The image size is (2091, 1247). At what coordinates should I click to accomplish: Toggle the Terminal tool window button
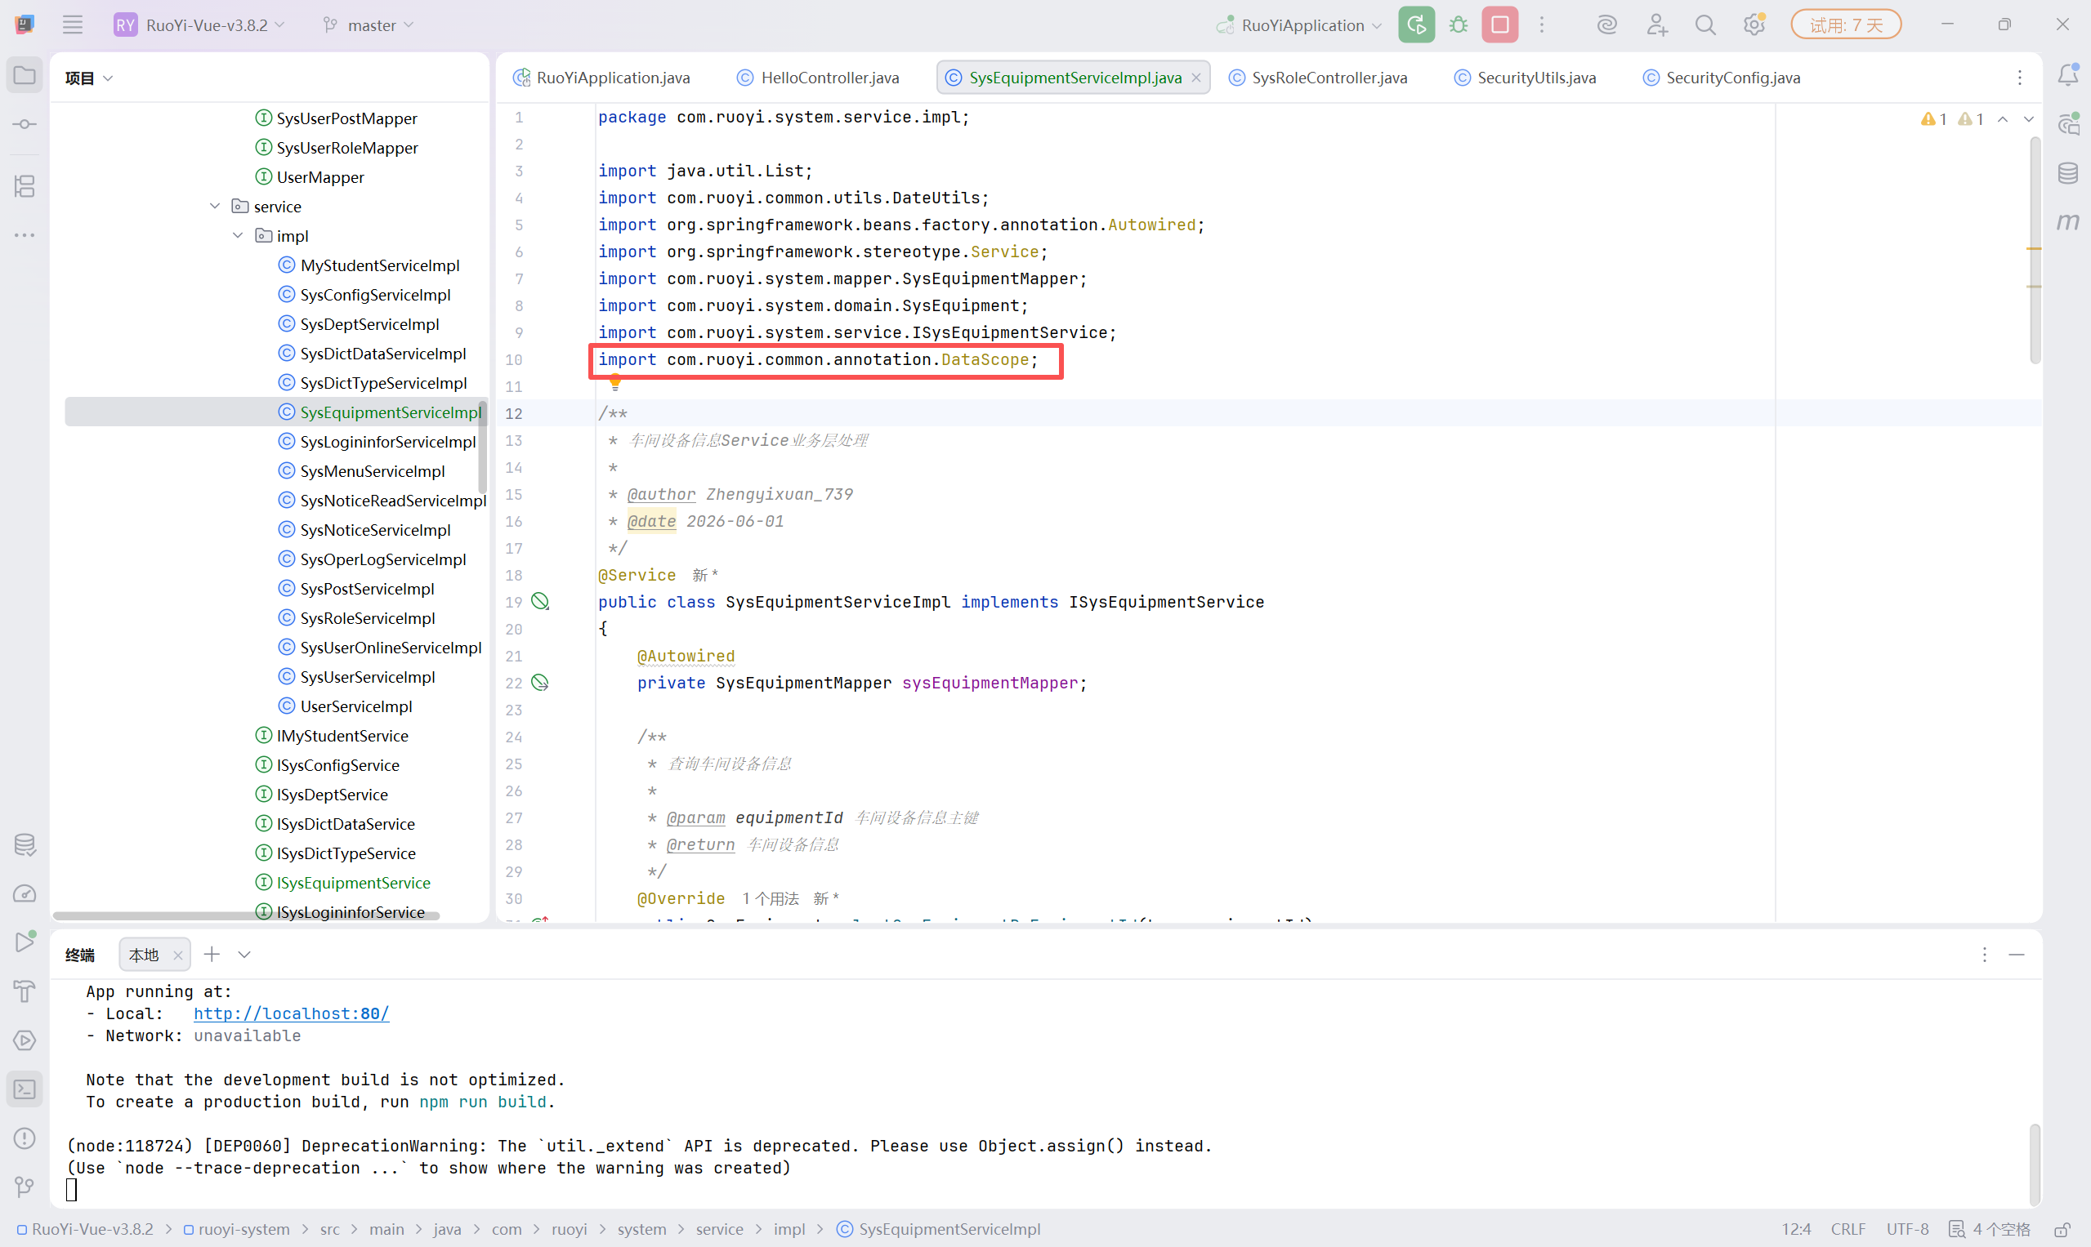pos(25,1089)
